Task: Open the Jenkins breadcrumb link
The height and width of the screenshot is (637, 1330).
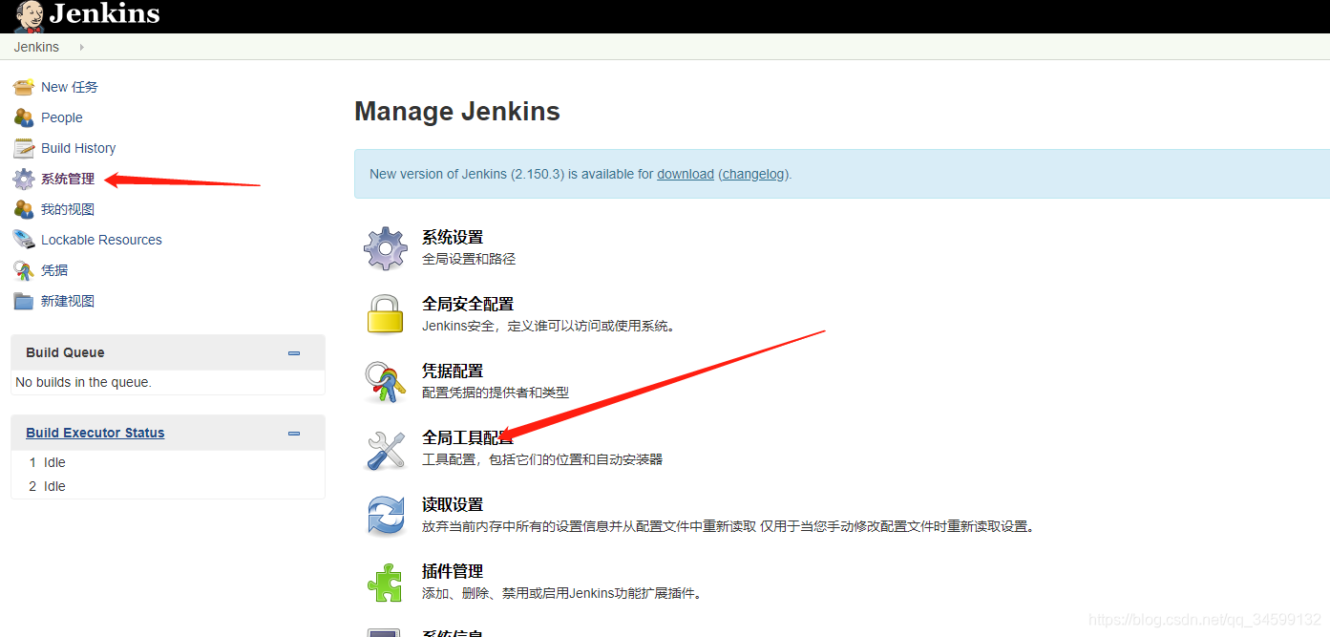Action: [35, 46]
